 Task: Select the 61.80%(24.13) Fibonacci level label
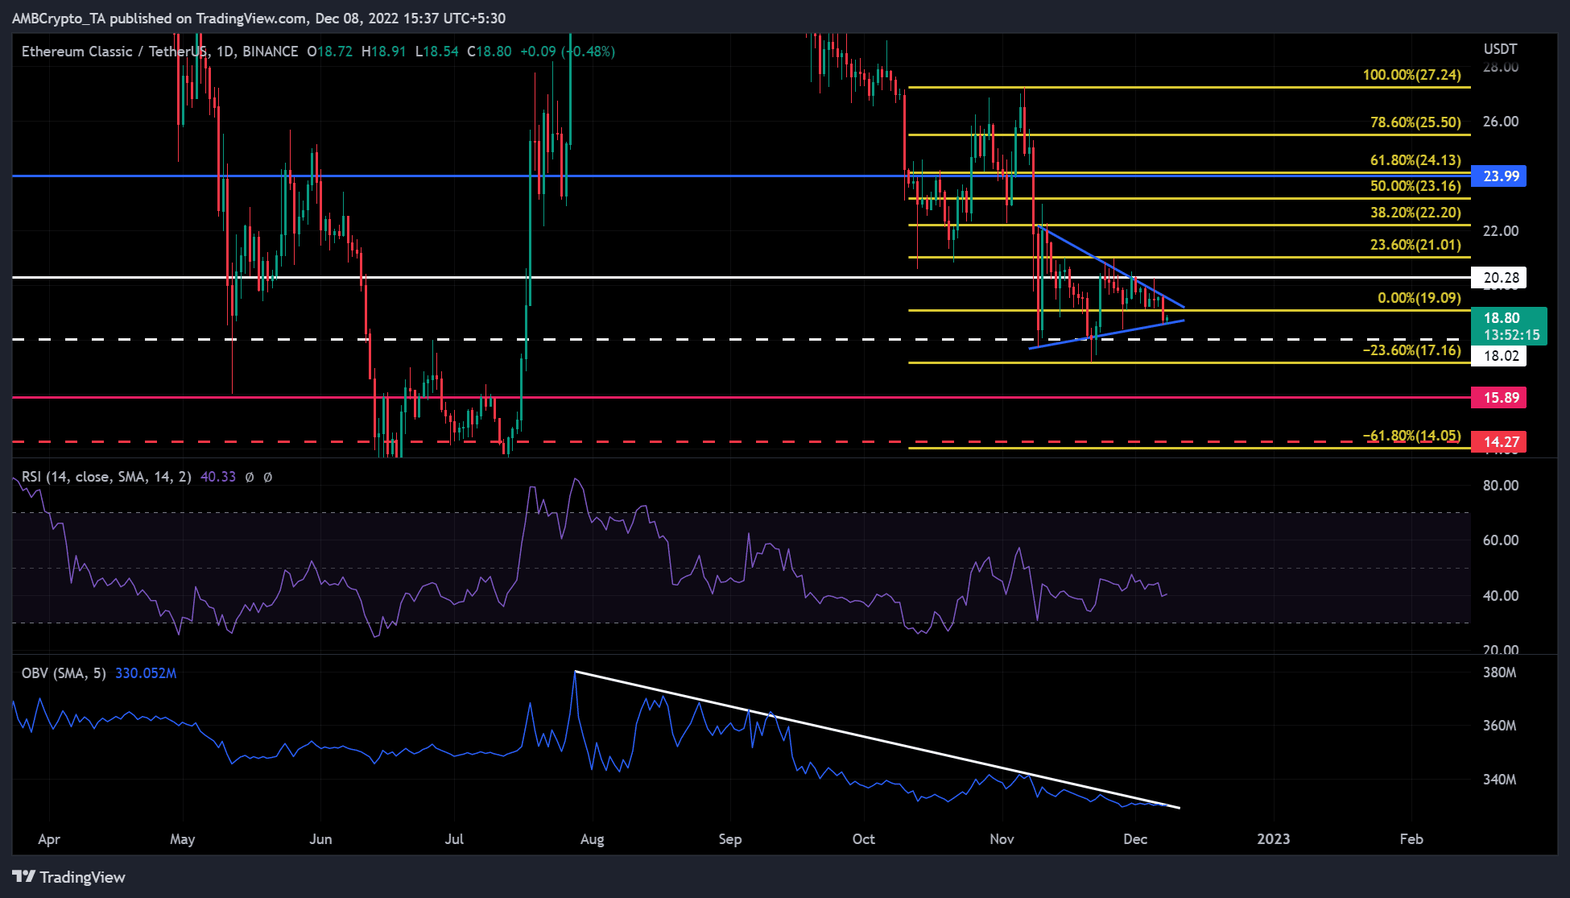click(x=1415, y=160)
